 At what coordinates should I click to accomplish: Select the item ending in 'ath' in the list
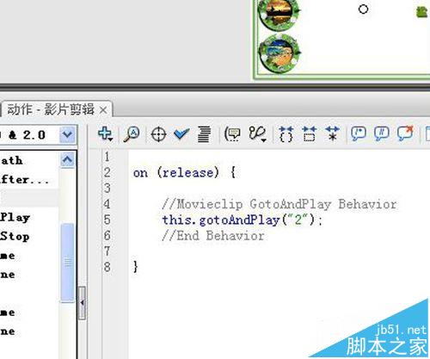pos(11,160)
